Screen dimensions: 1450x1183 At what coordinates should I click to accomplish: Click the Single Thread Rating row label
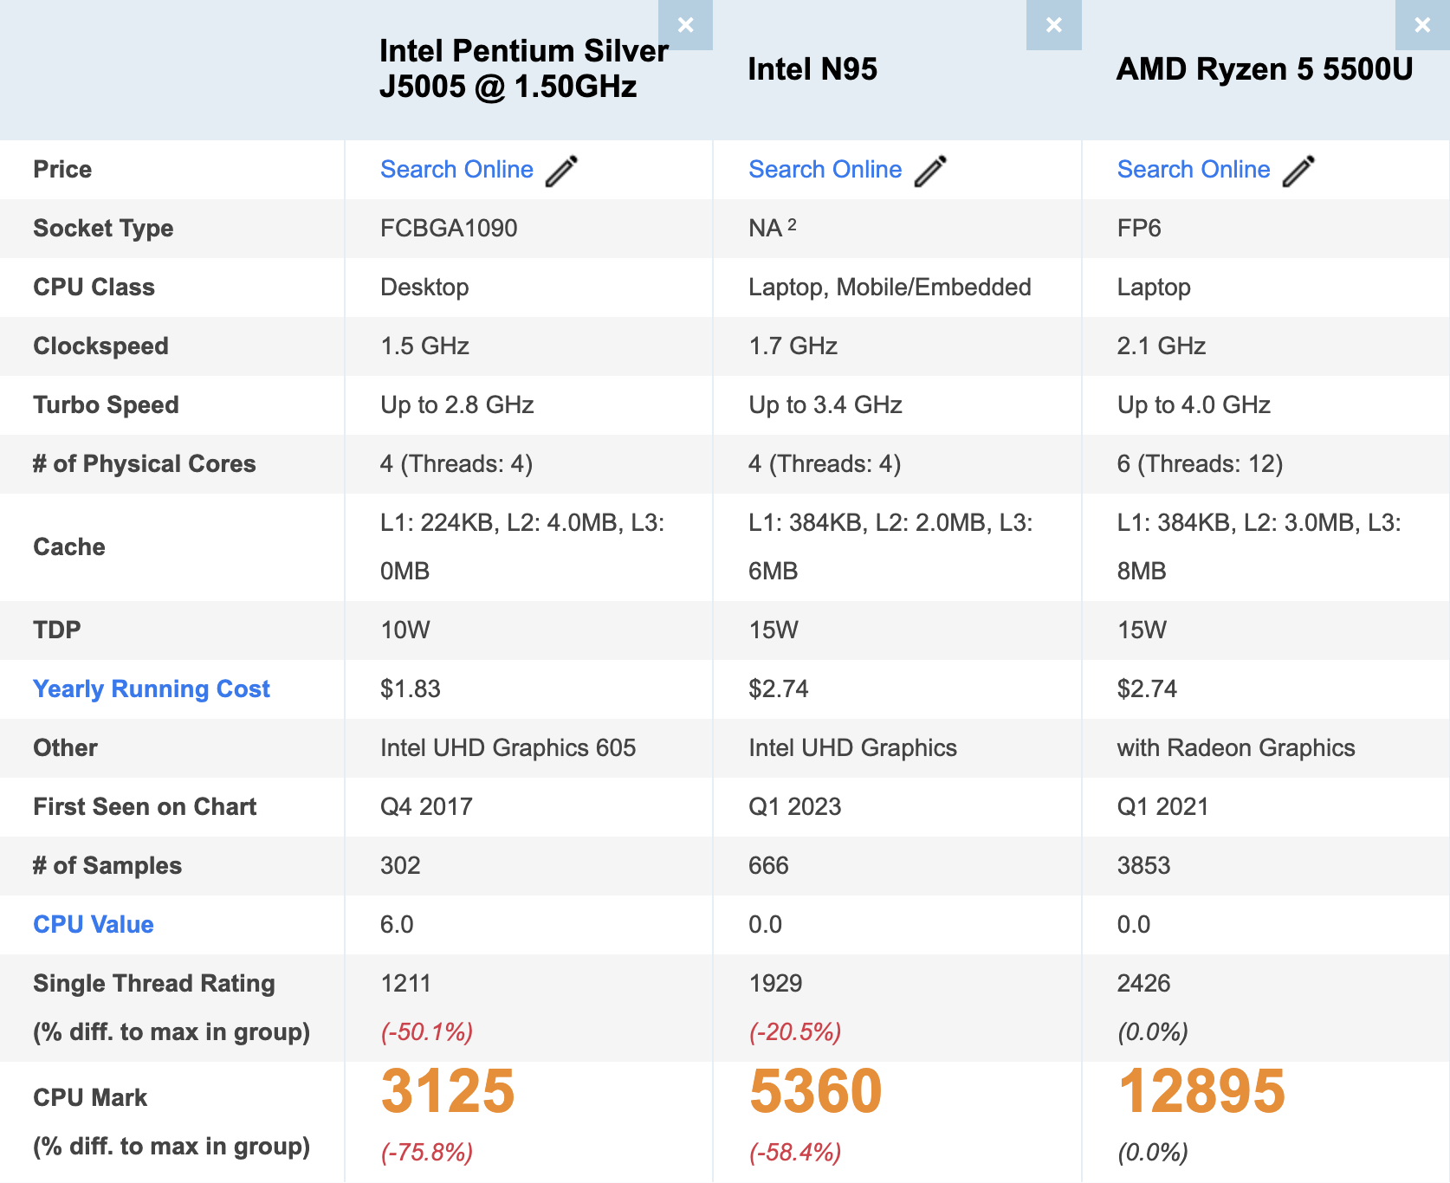tap(154, 984)
